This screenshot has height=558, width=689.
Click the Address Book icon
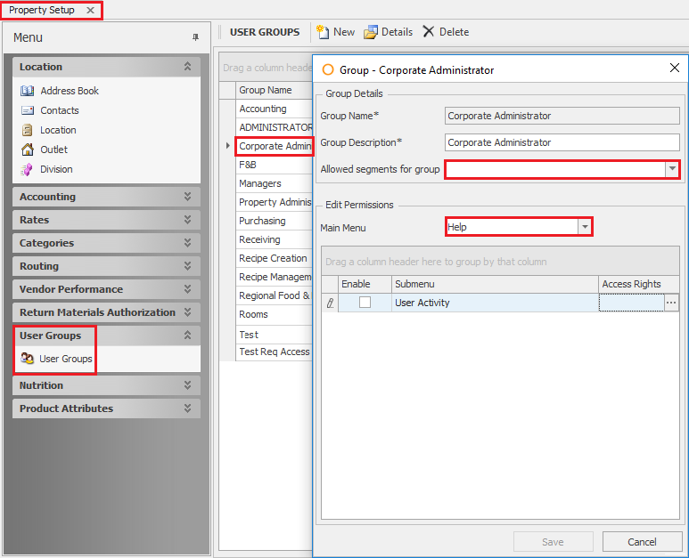28,91
